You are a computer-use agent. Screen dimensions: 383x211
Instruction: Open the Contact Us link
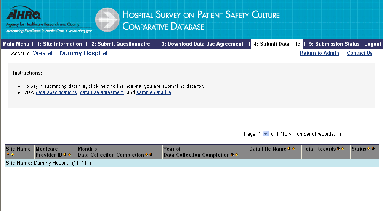359,53
